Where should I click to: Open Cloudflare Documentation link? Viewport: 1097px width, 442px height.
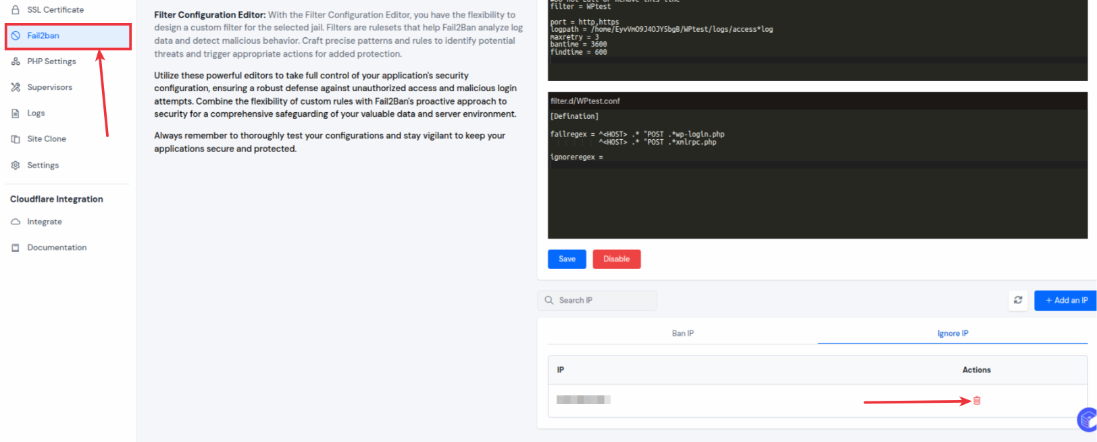tap(57, 247)
